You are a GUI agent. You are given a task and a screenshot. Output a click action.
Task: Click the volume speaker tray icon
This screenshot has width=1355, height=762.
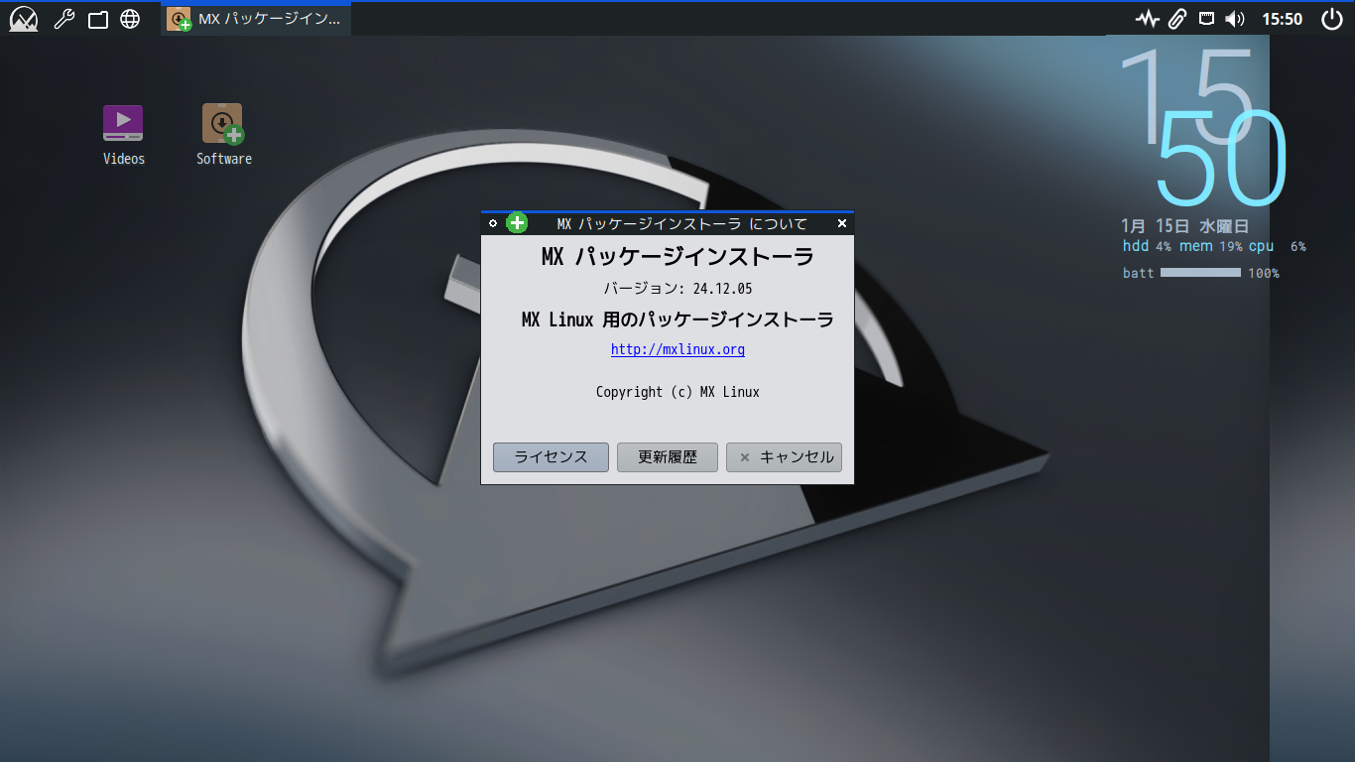click(1235, 19)
